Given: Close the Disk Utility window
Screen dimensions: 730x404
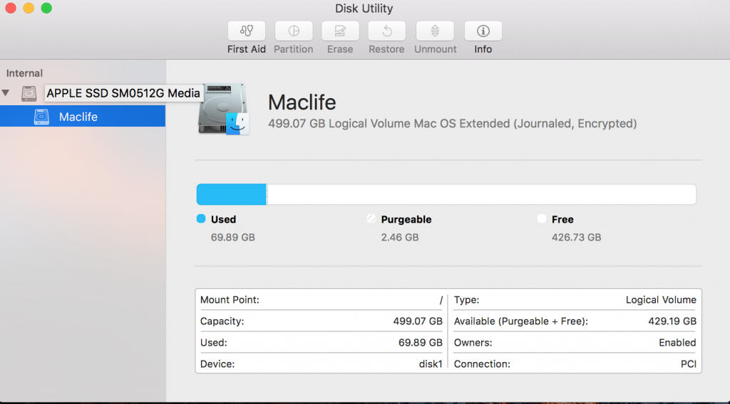Looking at the screenshot, I should (x=11, y=8).
